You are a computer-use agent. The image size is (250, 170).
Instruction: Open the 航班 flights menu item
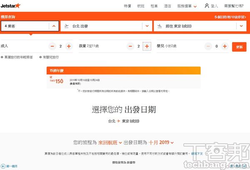pyautogui.click(x=141, y=6)
